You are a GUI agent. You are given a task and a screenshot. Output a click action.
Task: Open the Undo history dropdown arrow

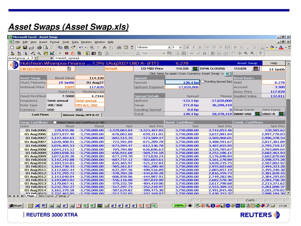[x=86, y=47]
